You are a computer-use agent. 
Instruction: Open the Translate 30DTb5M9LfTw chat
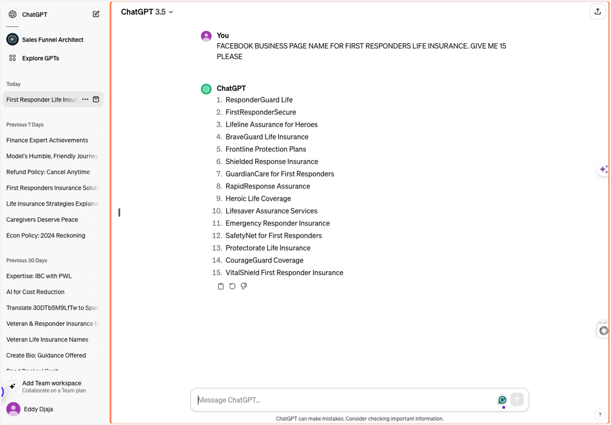pos(53,308)
